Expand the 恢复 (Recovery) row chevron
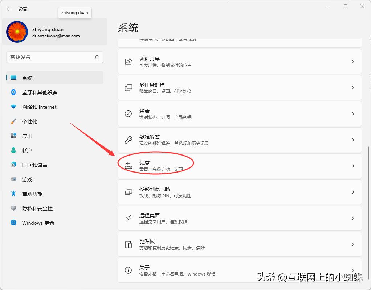Viewport: 371px width, 290px height. tap(352, 166)
